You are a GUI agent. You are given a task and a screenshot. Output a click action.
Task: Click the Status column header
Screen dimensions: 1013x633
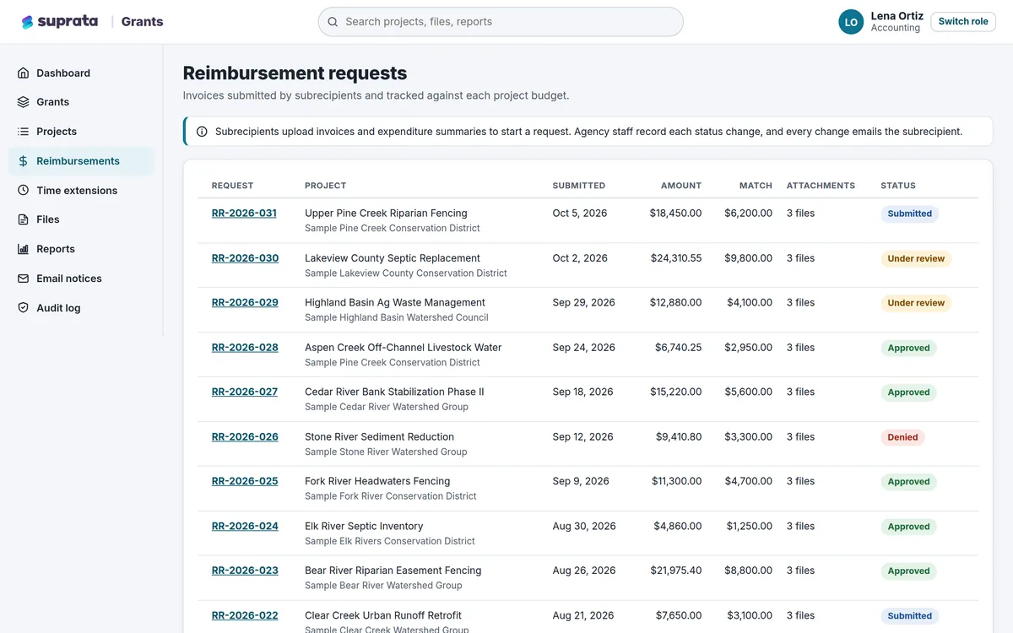pyautogui.click(x=898, y=186)
